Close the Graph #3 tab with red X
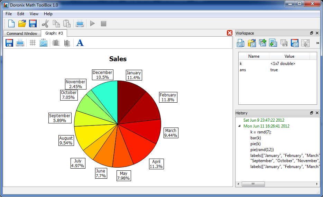Image resolution: width=323 pixels, height=197 pixels. point(230,33)
